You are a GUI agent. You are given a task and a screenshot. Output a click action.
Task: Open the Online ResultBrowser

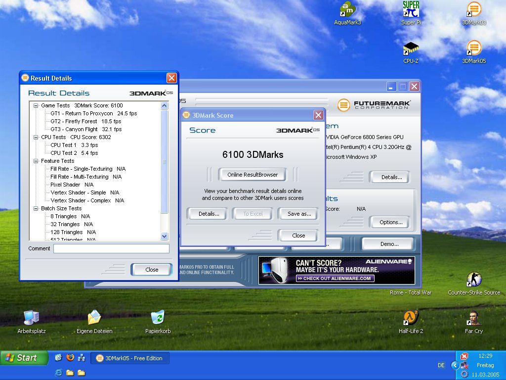coord(253,175)
